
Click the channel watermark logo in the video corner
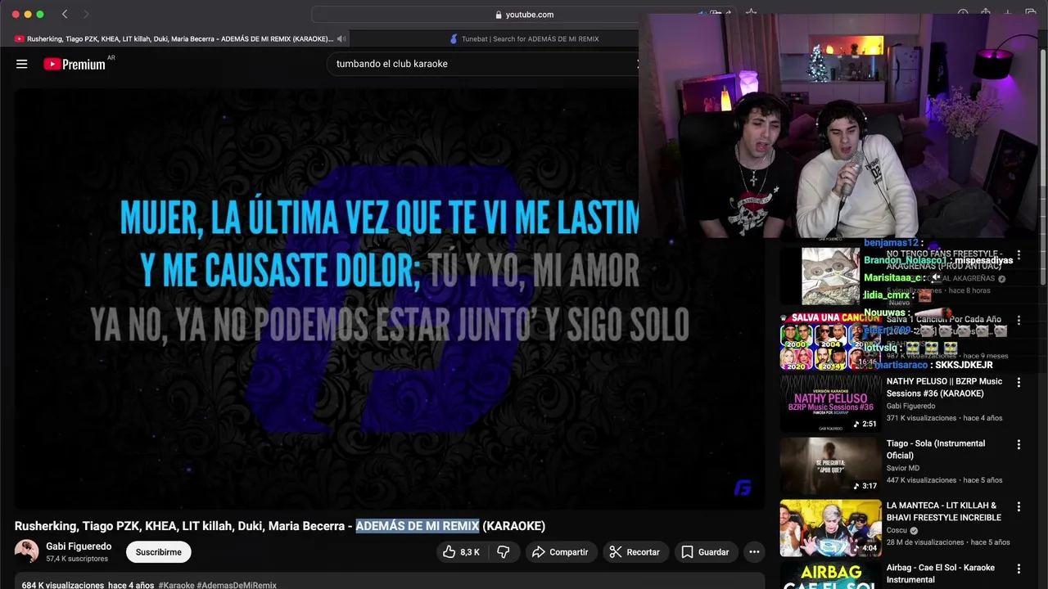click(x=743, y=488)
